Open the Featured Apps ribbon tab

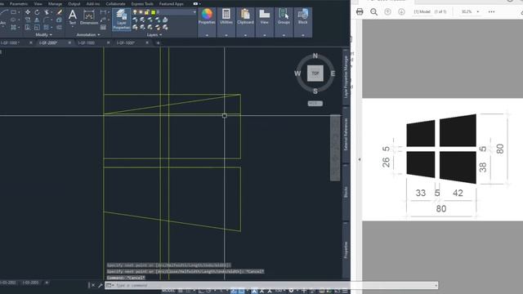coord(172,3)
